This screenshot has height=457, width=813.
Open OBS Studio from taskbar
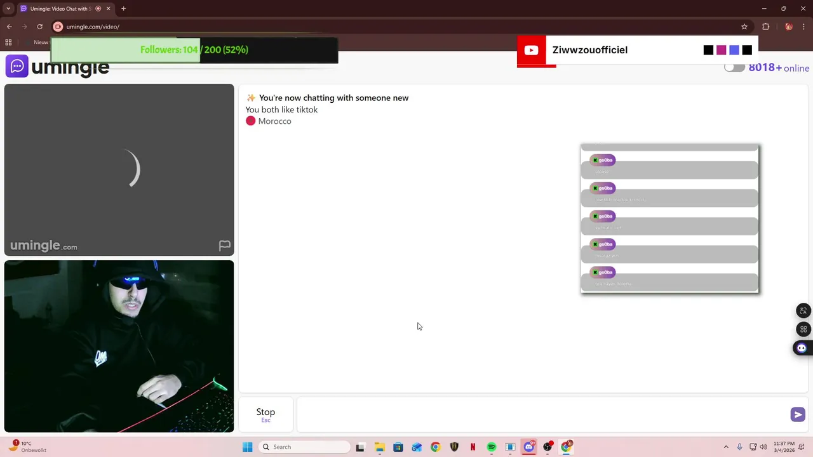548,447
